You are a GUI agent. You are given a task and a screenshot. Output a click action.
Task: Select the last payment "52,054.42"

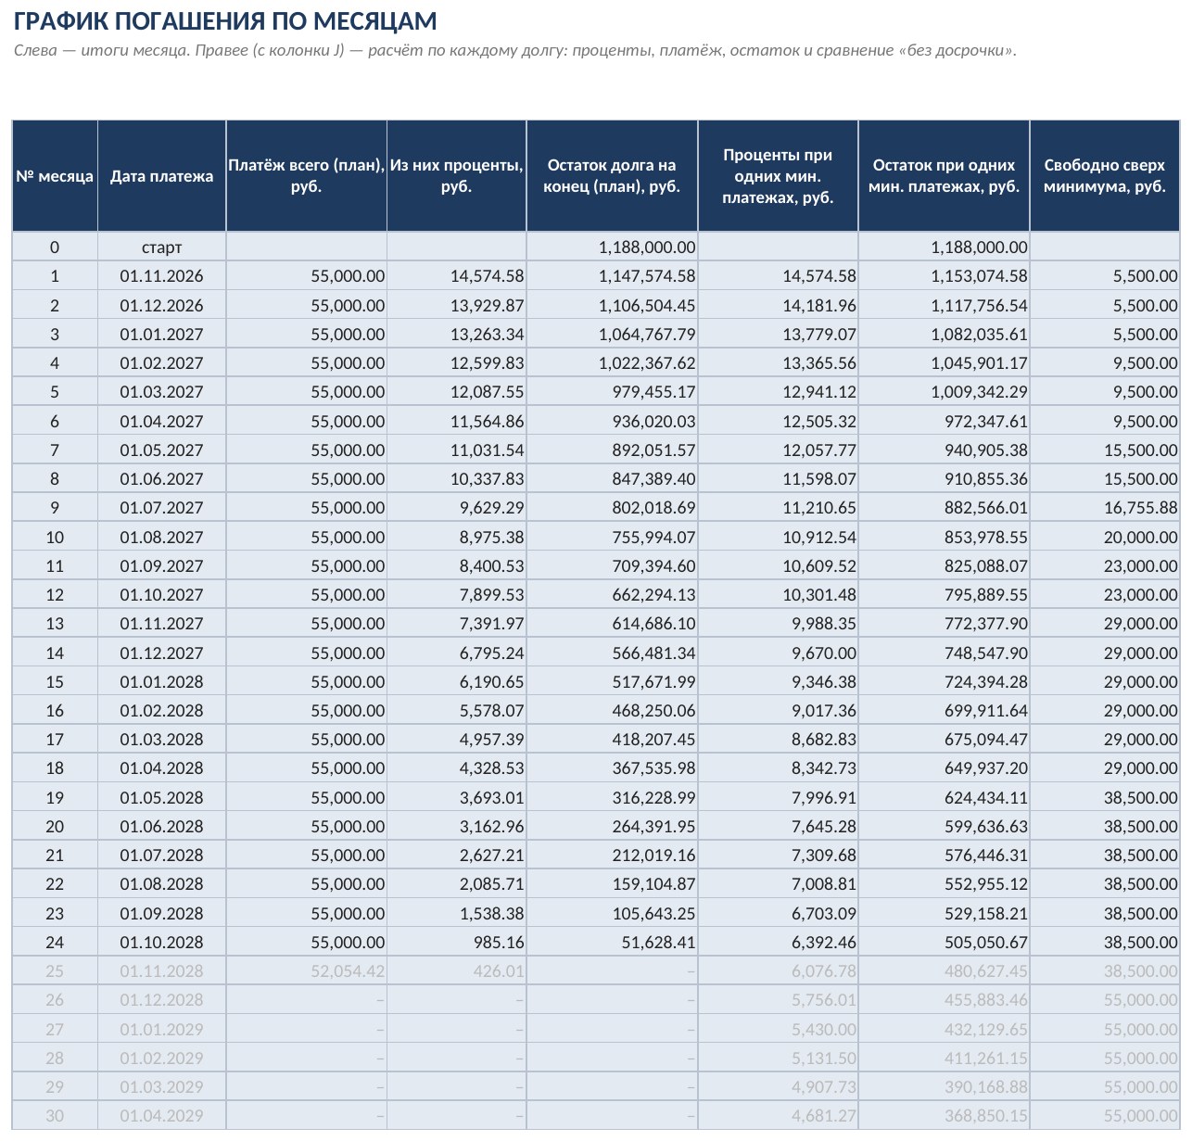(x=307, y=971)
